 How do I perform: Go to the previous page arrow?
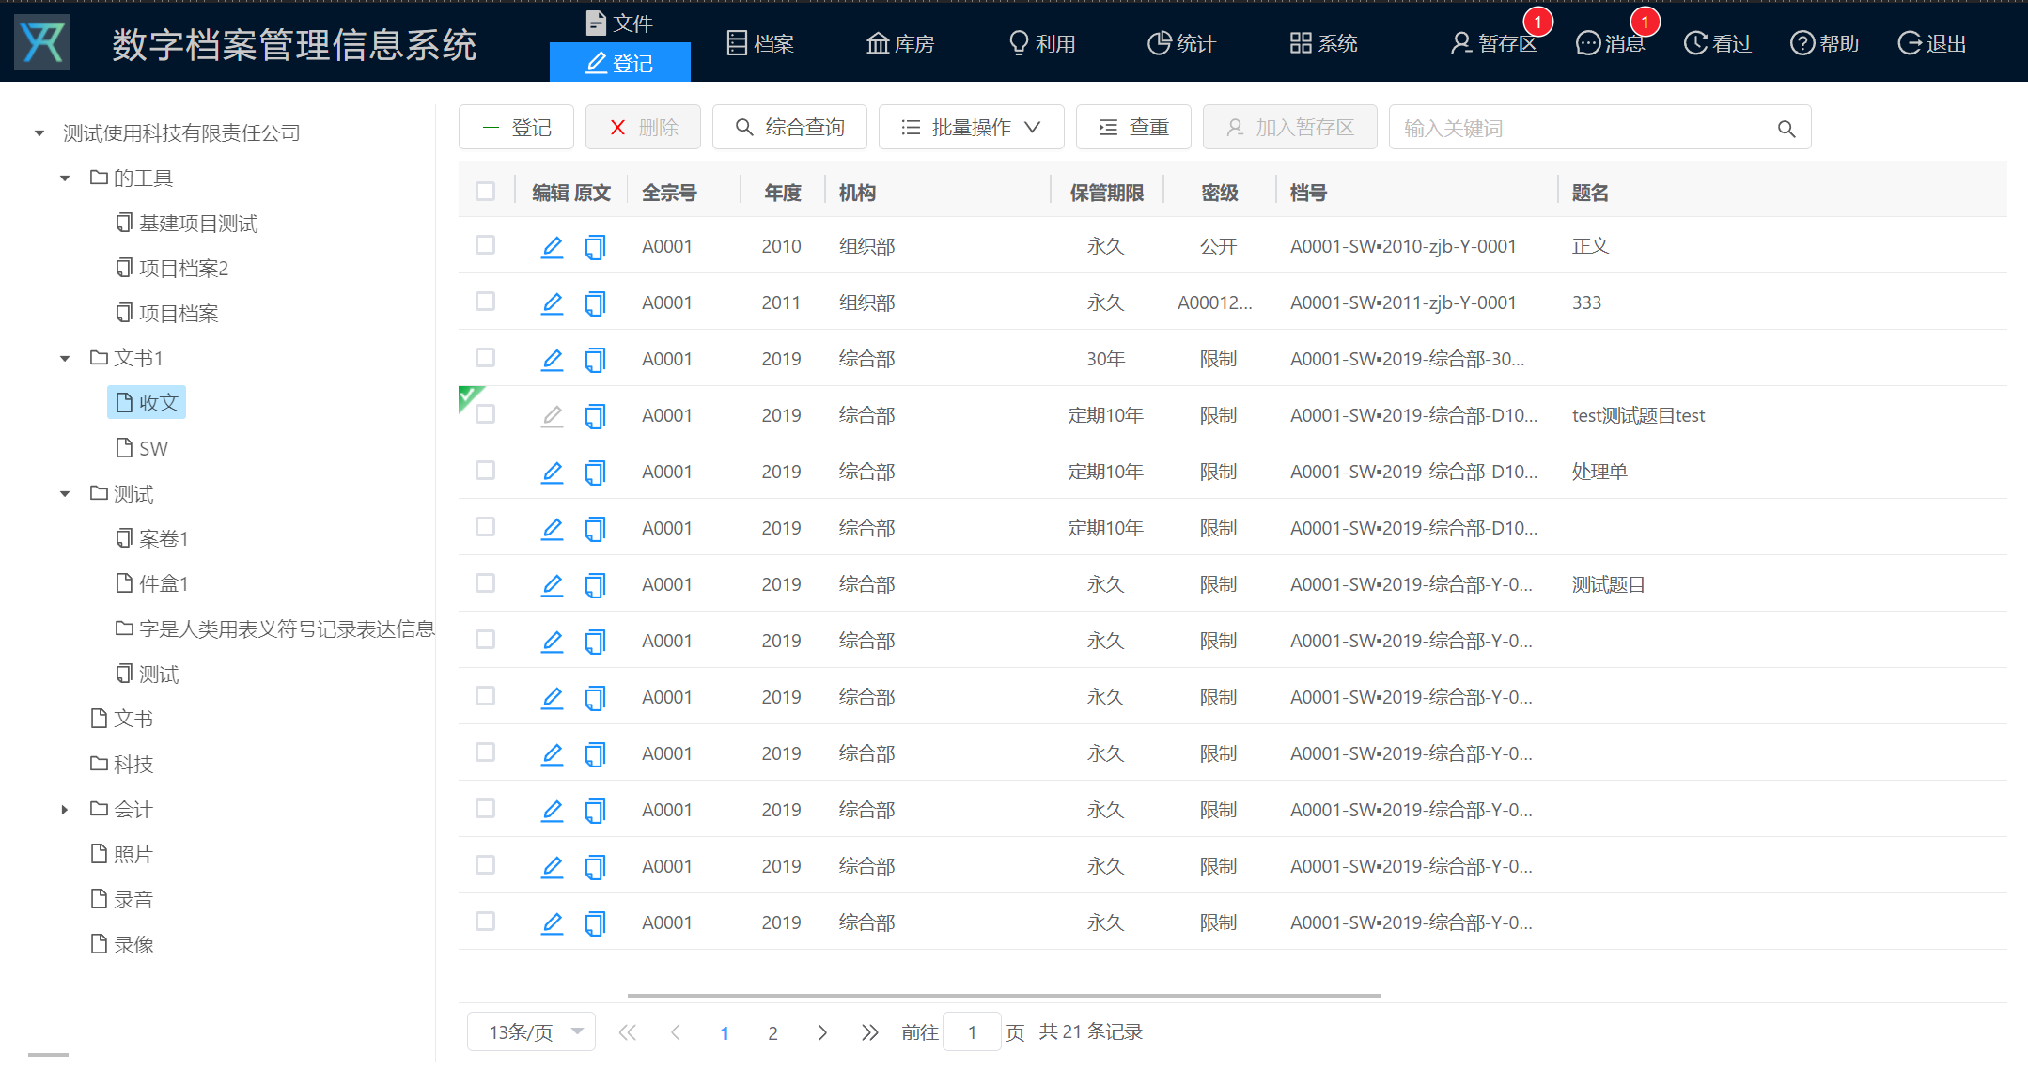tap(676, 1032)
